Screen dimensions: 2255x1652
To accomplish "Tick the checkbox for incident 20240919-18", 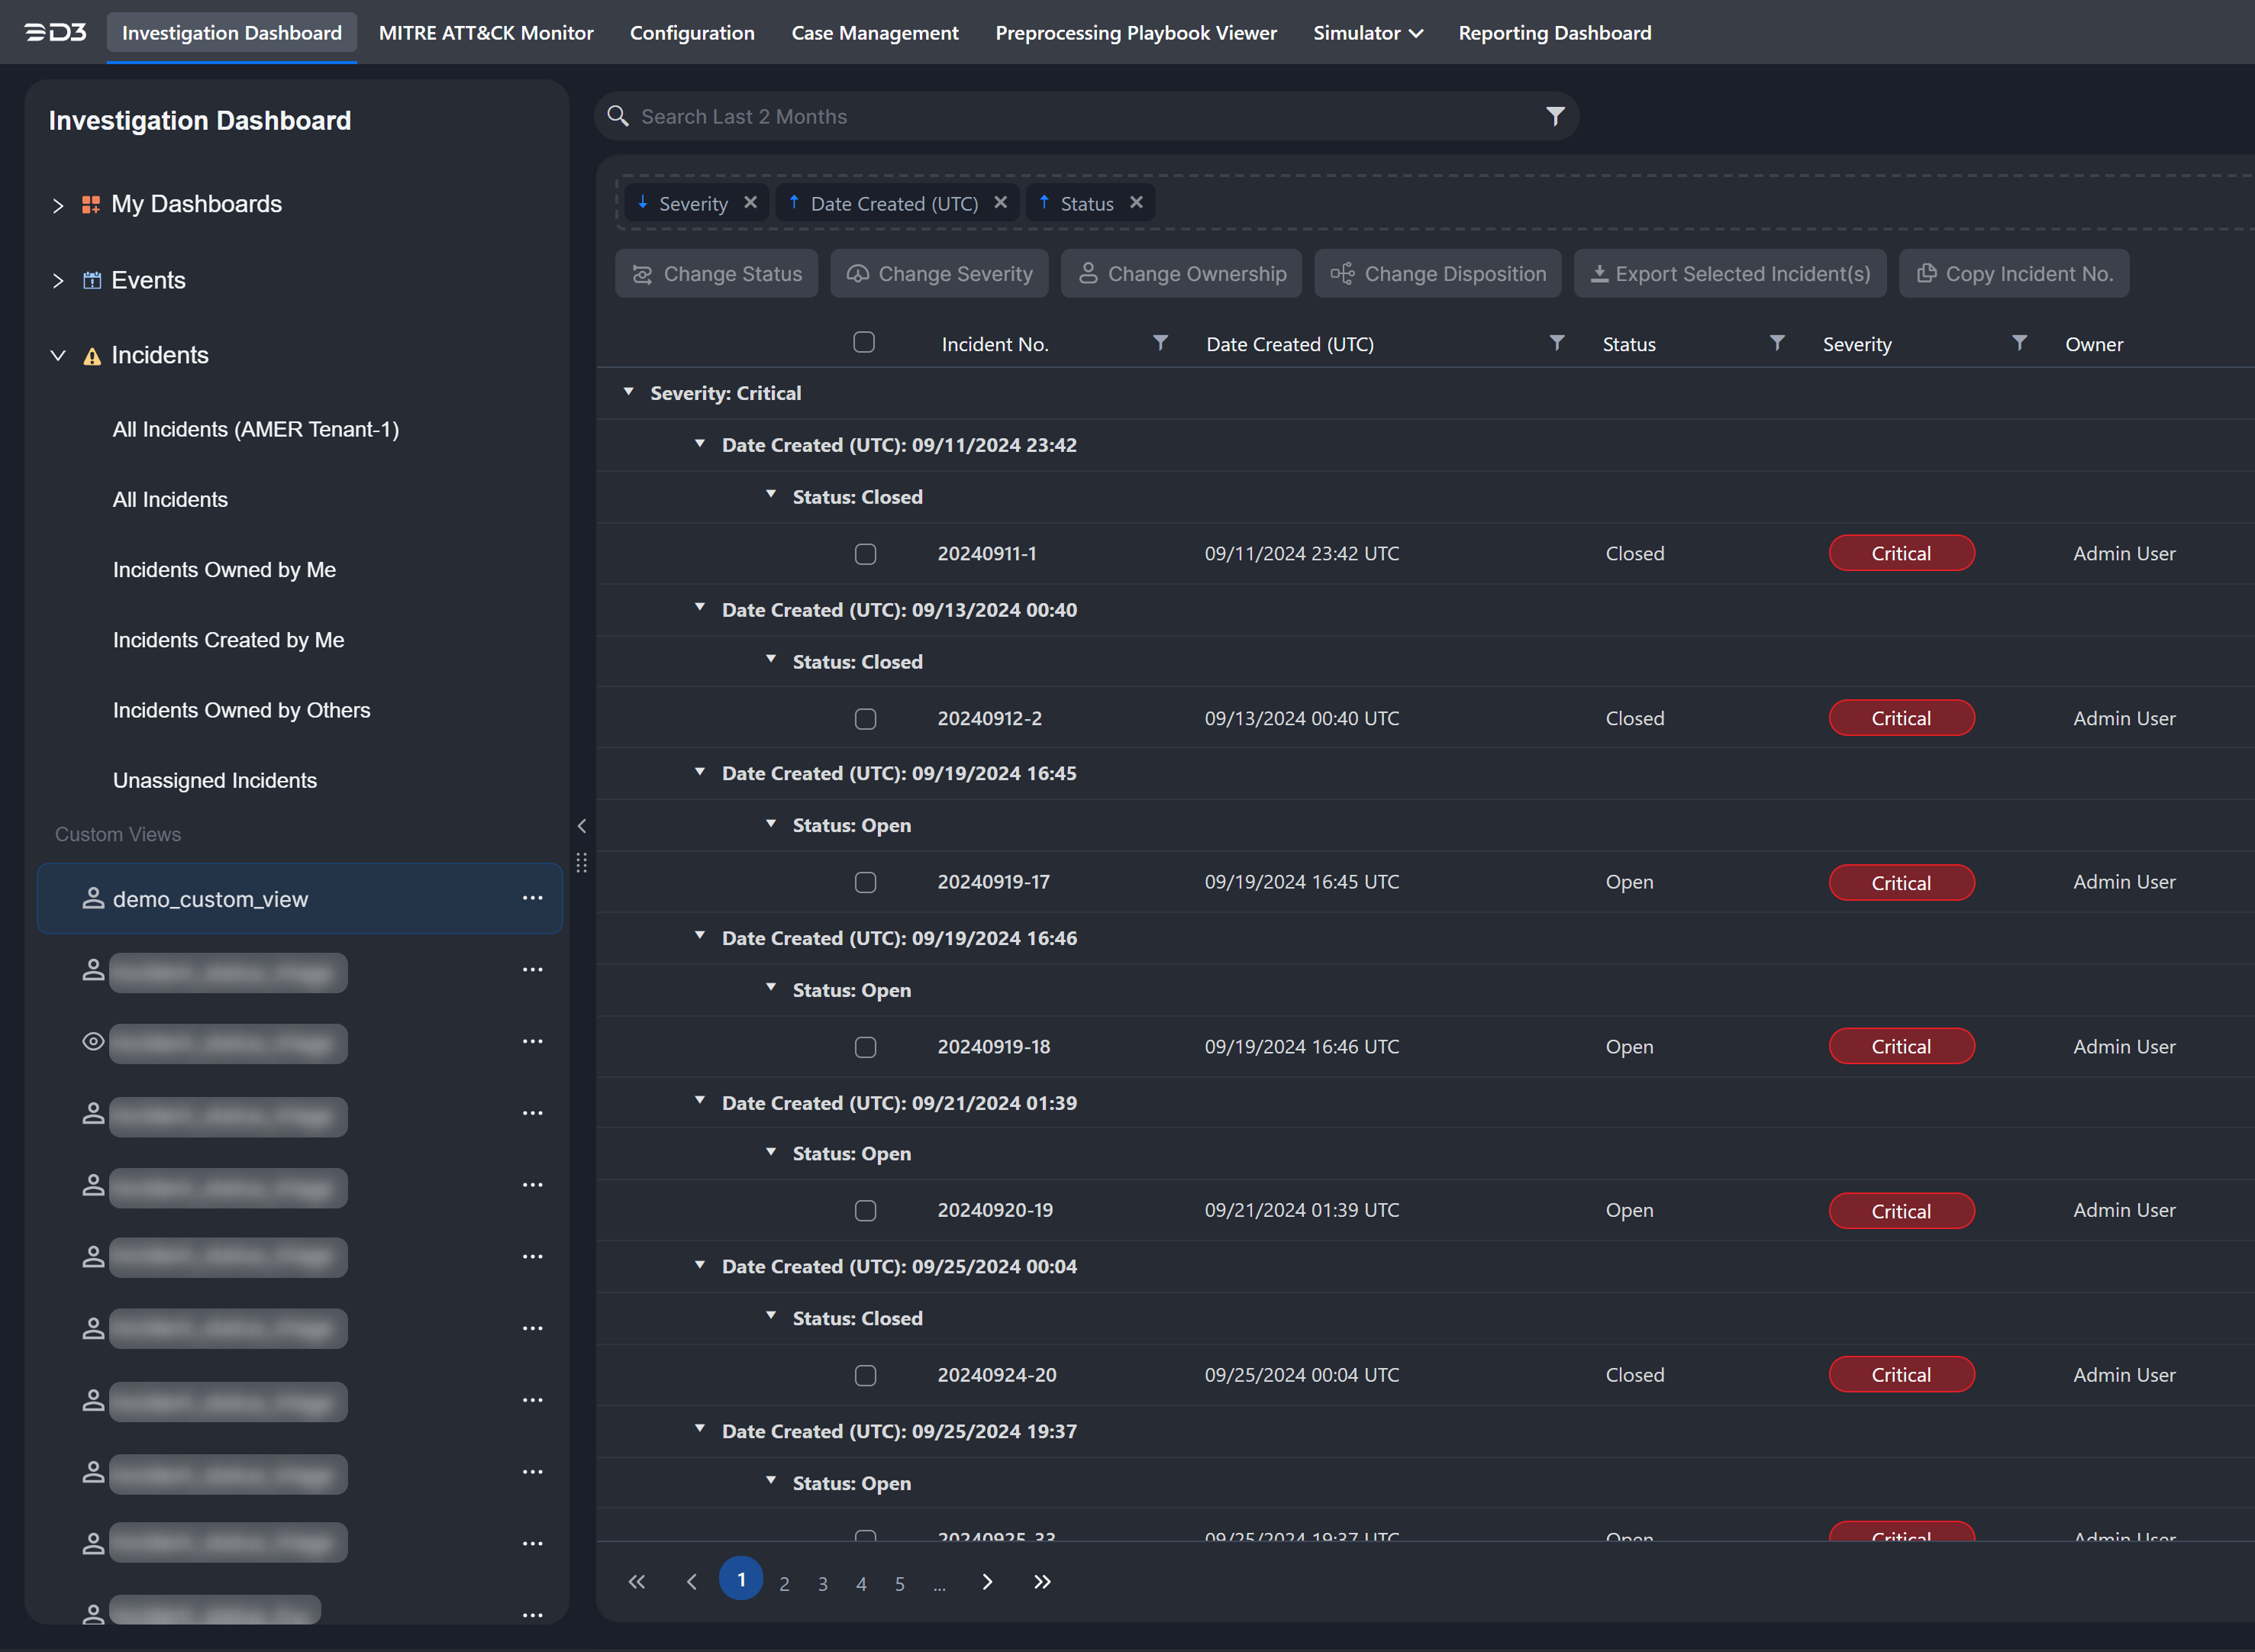I will coord(865,1047).
